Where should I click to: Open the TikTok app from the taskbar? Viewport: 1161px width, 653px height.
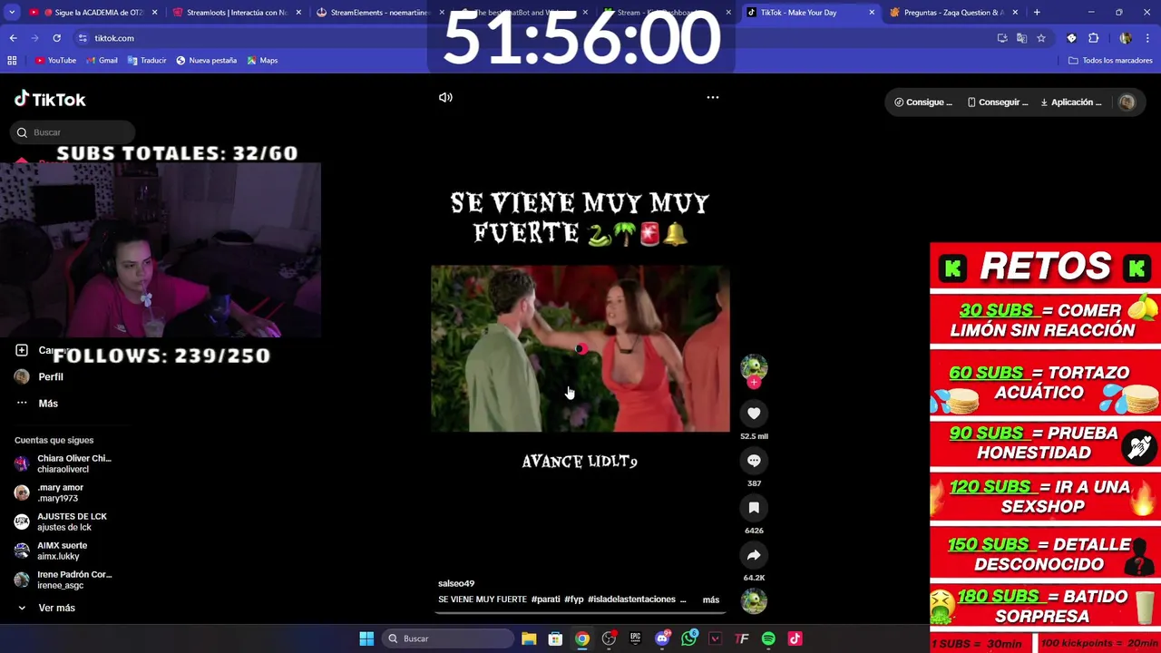[795, 638]
